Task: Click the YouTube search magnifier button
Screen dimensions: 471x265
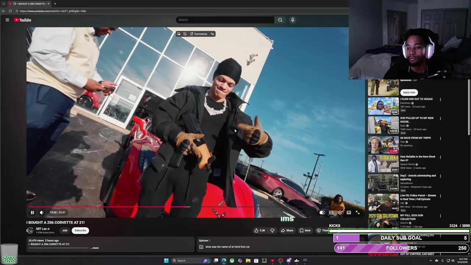Action: point(280,20)
